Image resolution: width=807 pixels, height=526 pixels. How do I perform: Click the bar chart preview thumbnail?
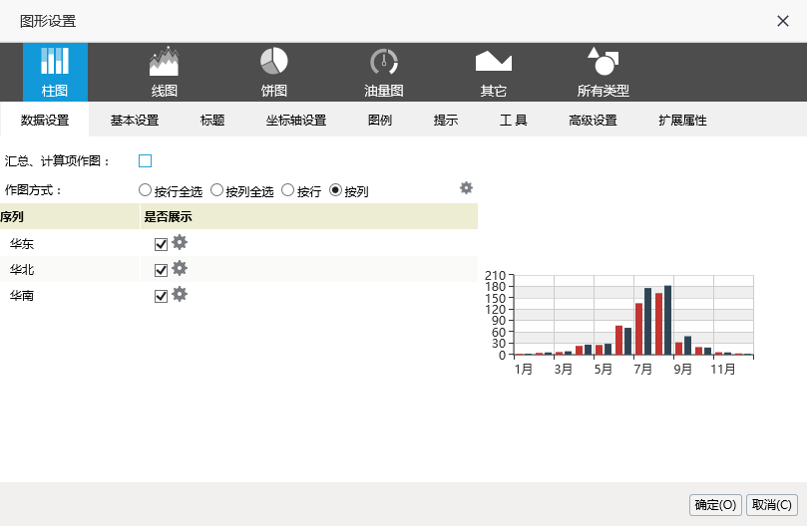pos(619,323)
